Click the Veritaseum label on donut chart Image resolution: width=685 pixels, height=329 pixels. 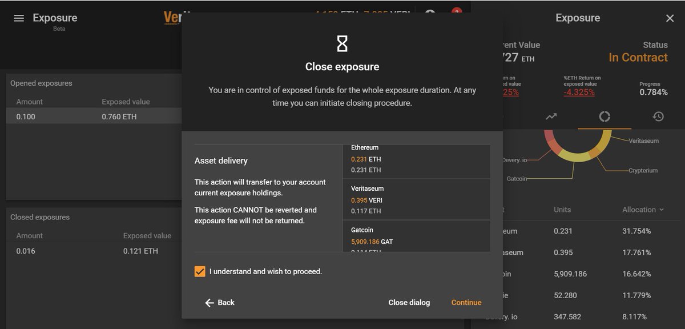tap(643, 141)
